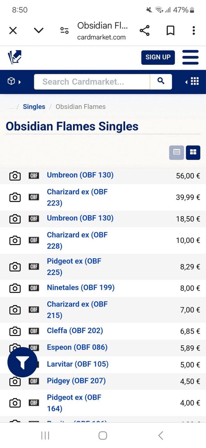Select the grid view toggle
The image size is (206, 448).
[193, 152]
